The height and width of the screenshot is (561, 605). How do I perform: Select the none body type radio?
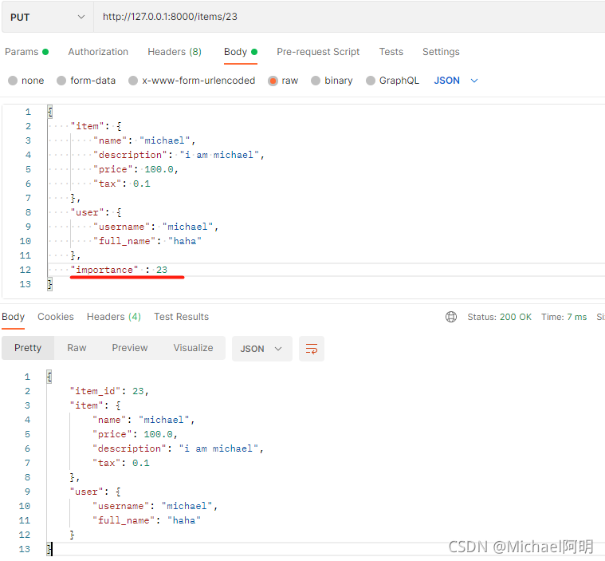(x=13, y=81)
